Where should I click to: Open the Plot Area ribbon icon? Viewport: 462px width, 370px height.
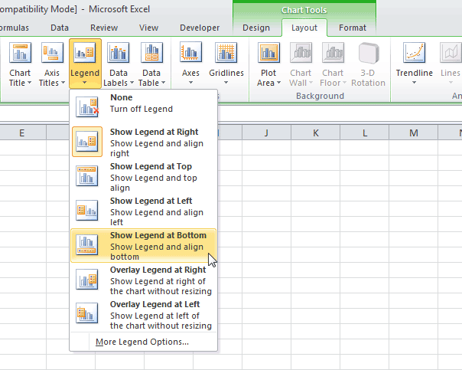coord(268,53)
